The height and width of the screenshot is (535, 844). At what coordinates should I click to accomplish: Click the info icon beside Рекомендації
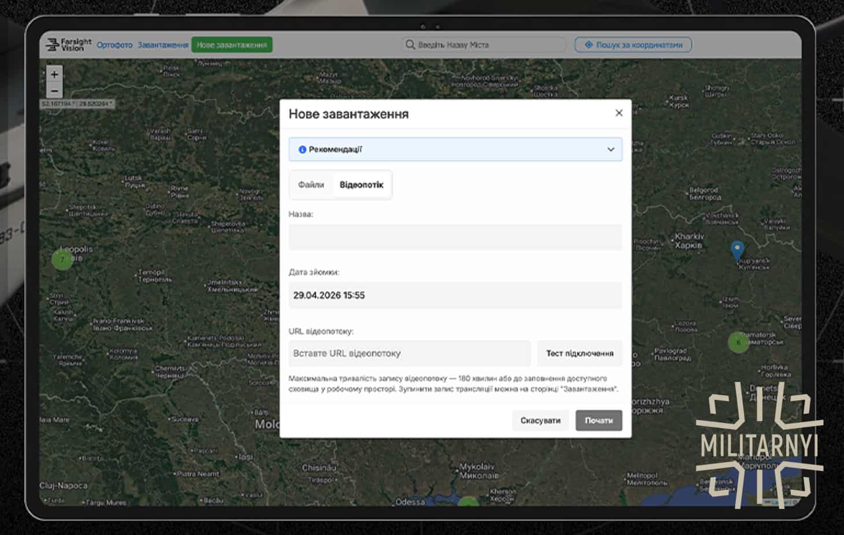[x=302, y=150]
